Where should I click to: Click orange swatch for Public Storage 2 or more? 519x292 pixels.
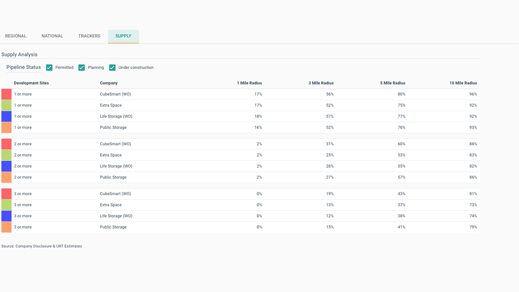point(6,177)
